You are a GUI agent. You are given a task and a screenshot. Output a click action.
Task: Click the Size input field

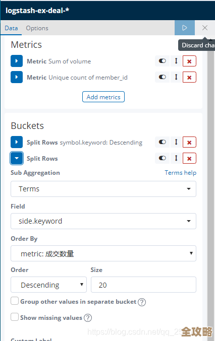point(143,285)
